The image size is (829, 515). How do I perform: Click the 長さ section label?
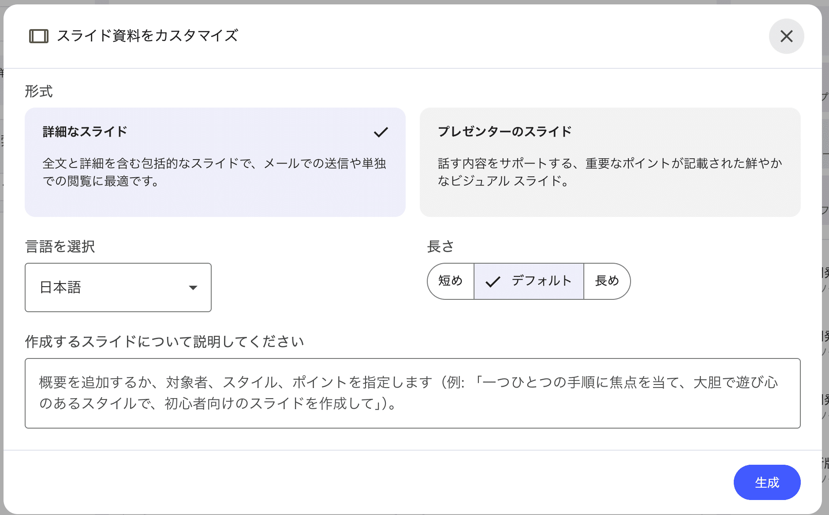pos(440,246)
